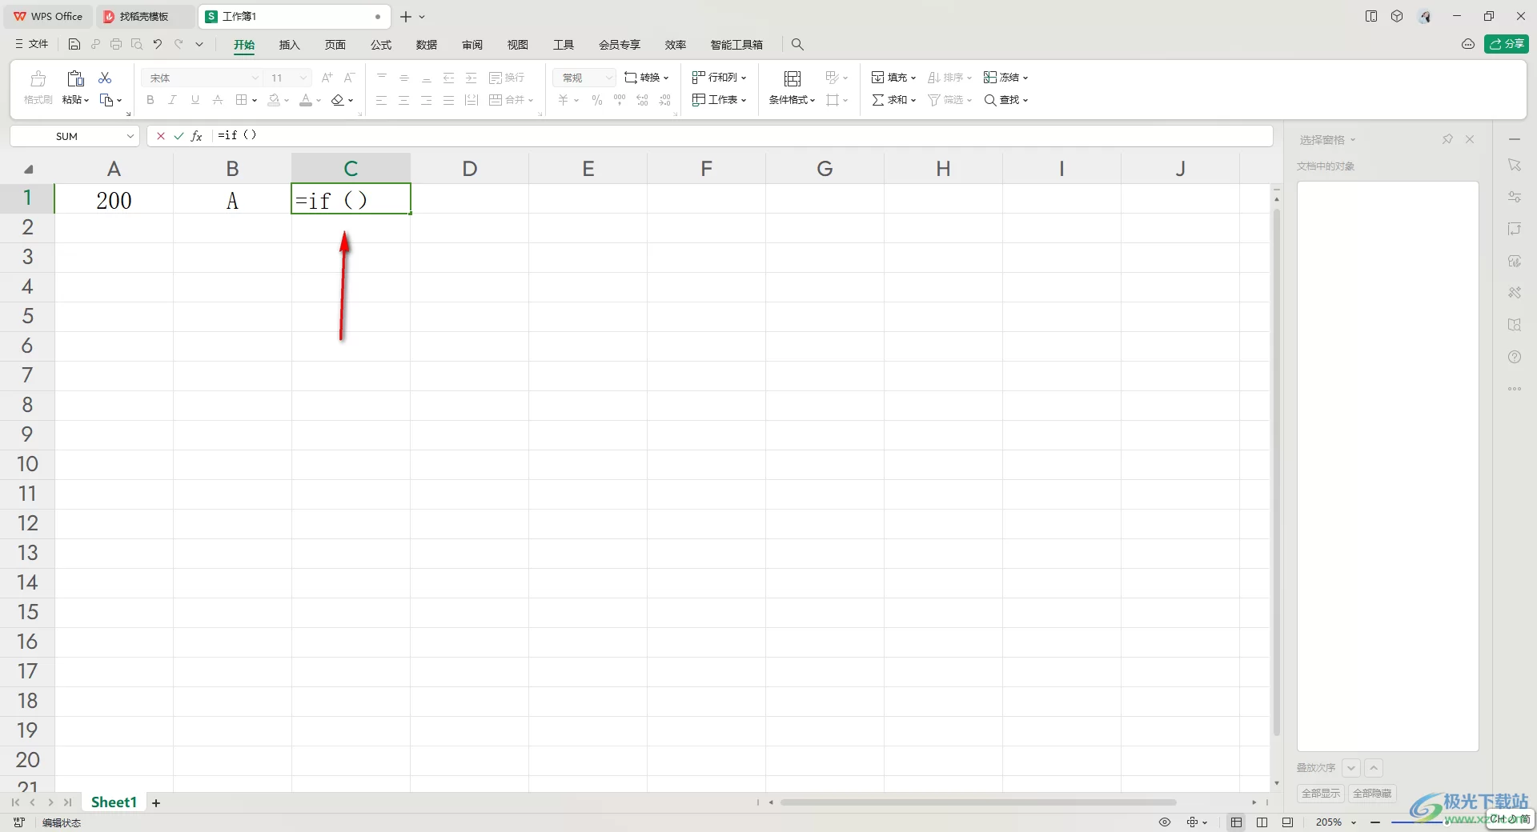The height and width of the screenshot is (832, 1537).
Task: Click the 分享 share button
Action: [x=1507, y=44]
